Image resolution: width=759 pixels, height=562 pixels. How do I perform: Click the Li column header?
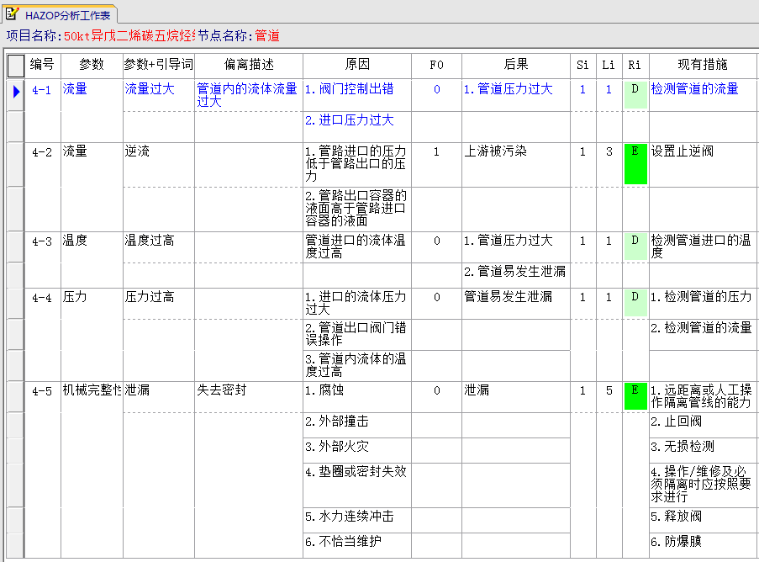pos(609,65)
